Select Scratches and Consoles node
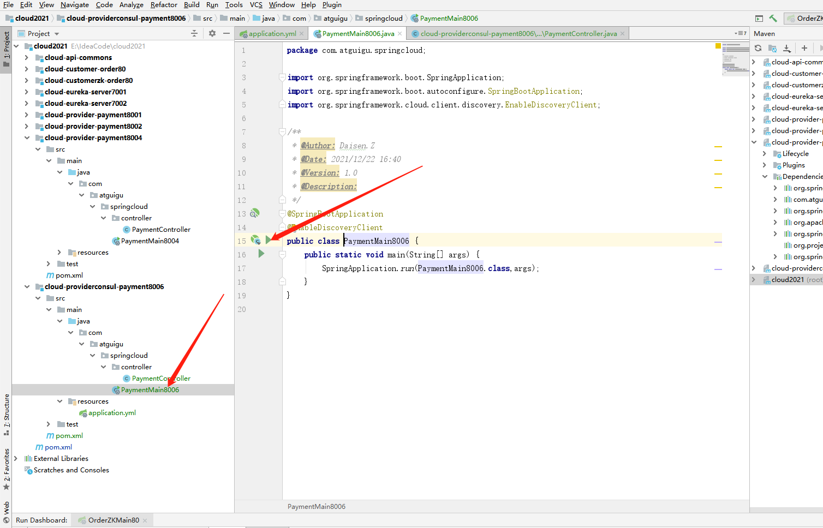Image resolution: width=823 pixels, height=528 pixels. [71, 470]
